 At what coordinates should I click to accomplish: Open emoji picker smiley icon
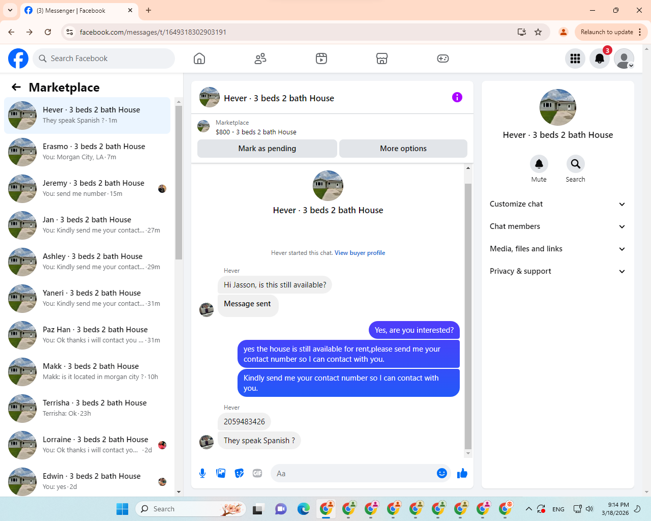tap(442, 473)
